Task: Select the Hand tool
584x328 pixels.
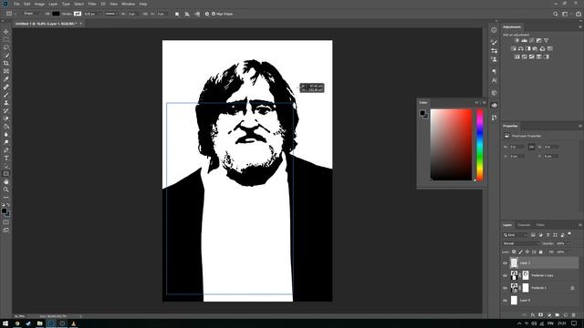Action: (6, 182)
